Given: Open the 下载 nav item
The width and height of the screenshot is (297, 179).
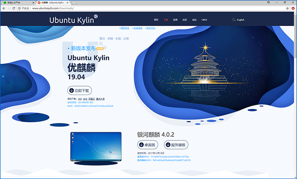Looking at the screenshot, I should [166, 20].
